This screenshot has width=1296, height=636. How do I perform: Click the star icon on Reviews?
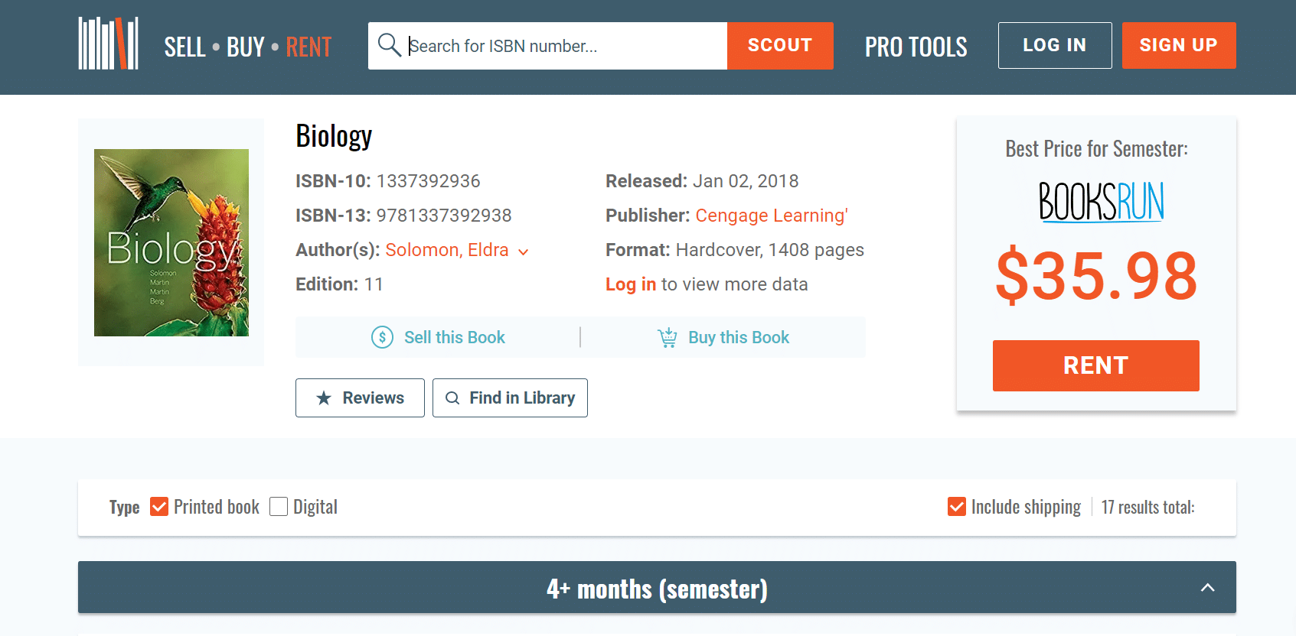pyautogui.click(x=324, y=398)
